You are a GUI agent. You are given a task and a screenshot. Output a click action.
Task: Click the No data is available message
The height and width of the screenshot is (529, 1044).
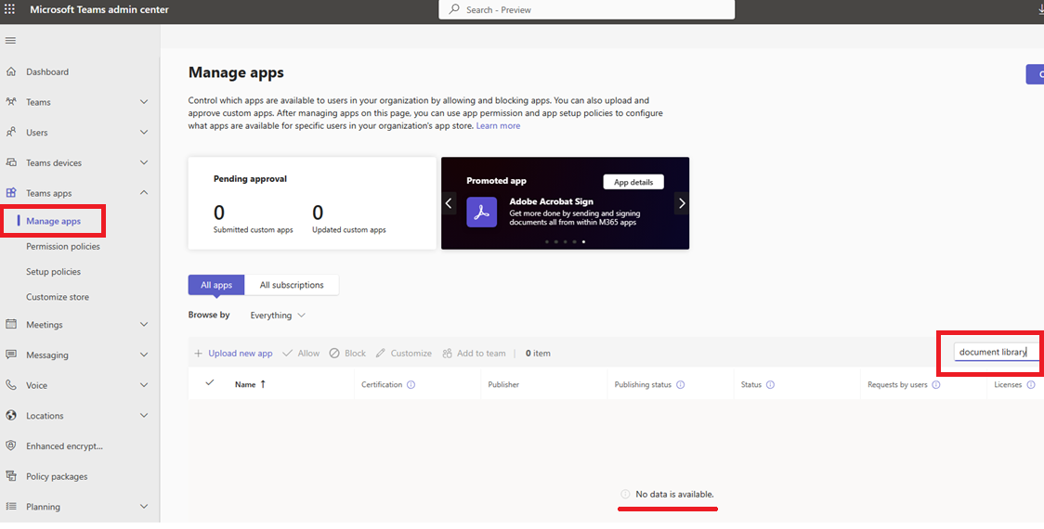coord(674,495)
